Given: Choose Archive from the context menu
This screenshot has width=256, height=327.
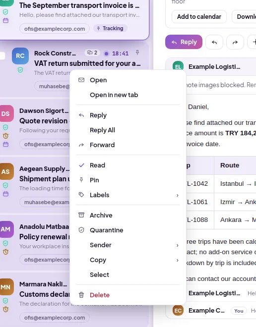Looking at the screenshot, I should [128, 215].
